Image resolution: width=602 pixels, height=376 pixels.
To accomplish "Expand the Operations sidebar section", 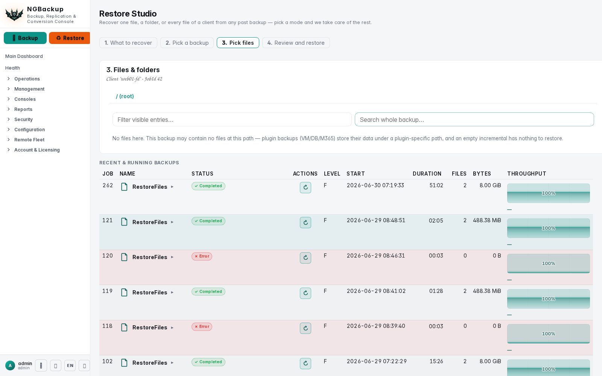I will pyautogui.click(x=27, y=79).
